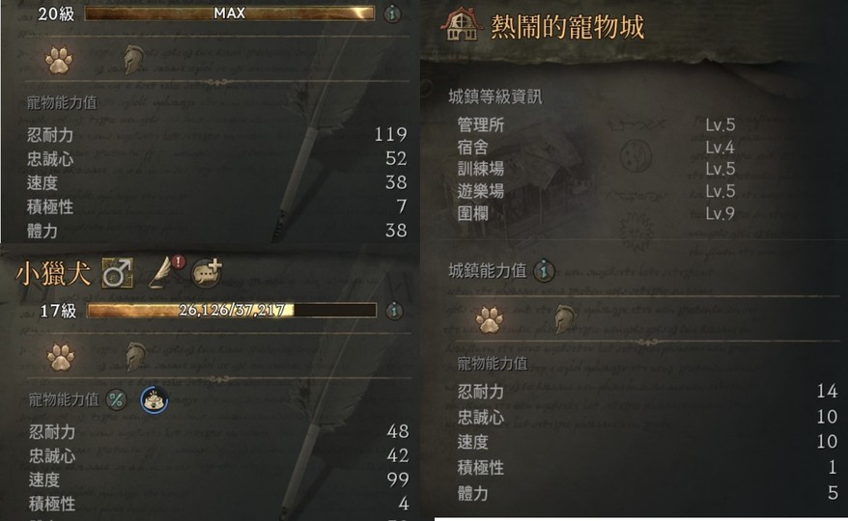The width and height of the screenshot is (848, 521).
Task: Click the pet face avatar icon by 寵物能力值
Action: (155, 400)
